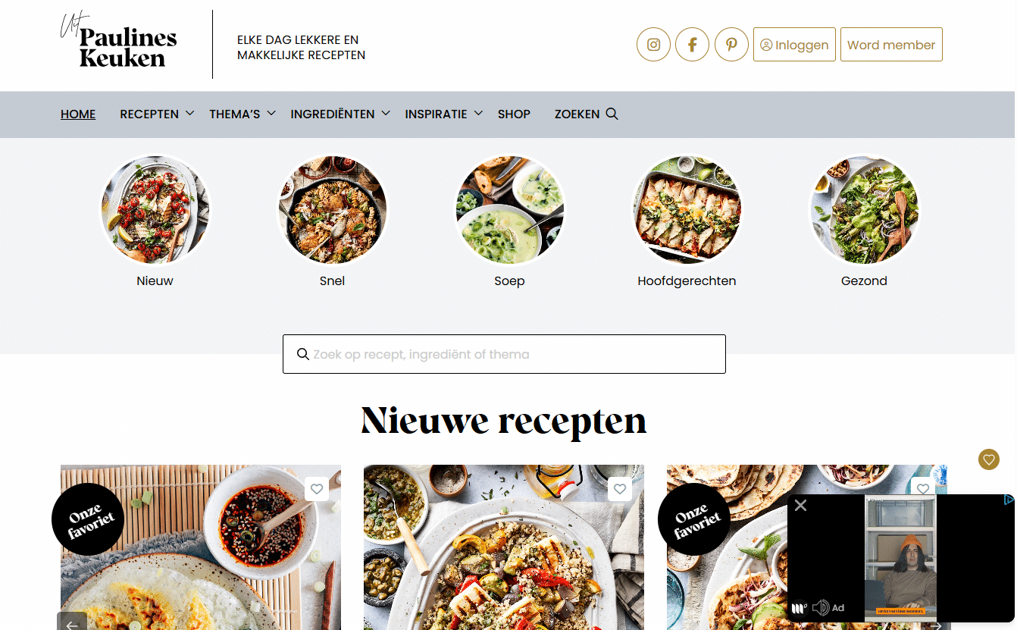Open the Shop menu item
Viewport: 1017px width, 630px height.
click(514, 114)
